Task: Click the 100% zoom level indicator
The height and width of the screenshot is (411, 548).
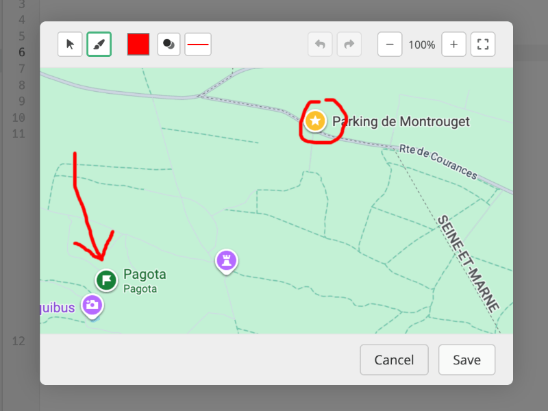Action: (422, 44)
